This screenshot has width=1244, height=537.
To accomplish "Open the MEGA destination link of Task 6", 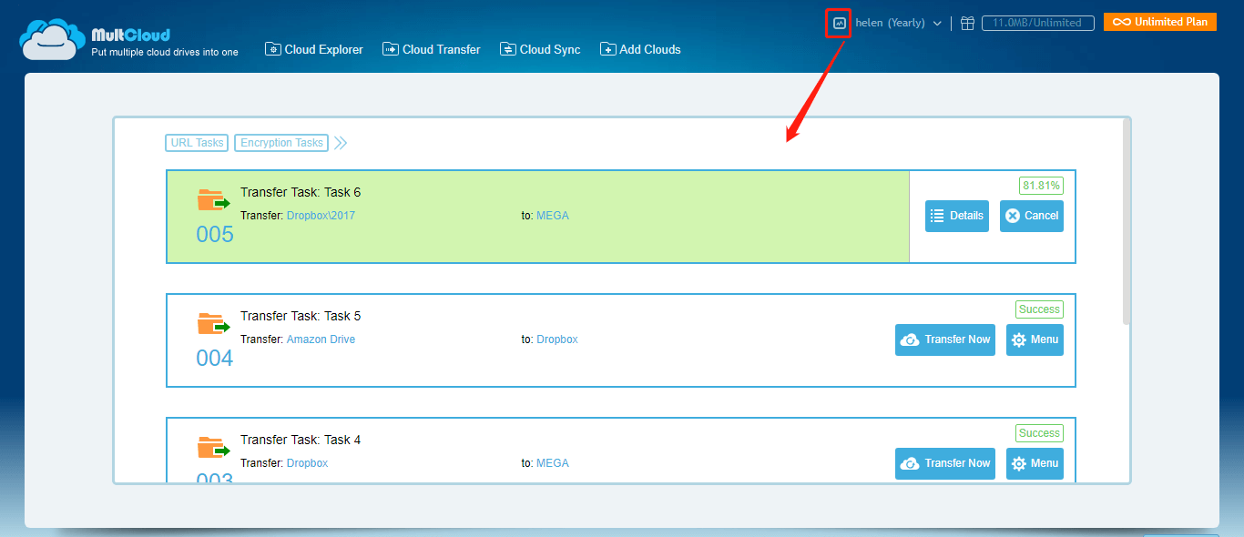I will (553, 216).
